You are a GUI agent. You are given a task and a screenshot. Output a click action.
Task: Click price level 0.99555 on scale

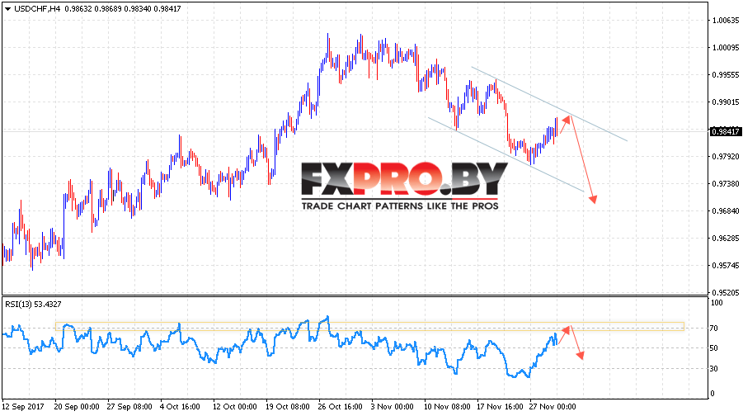pyautogui.click(x=726, y=74)
